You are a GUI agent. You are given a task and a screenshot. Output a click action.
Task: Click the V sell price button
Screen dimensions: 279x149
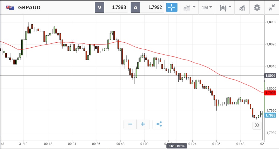(x=99, y=8)
